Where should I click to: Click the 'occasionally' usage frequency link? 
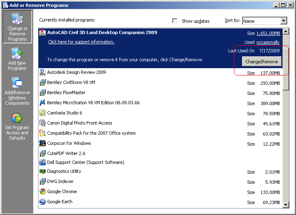pyautogui.click(x=268, y=42)
